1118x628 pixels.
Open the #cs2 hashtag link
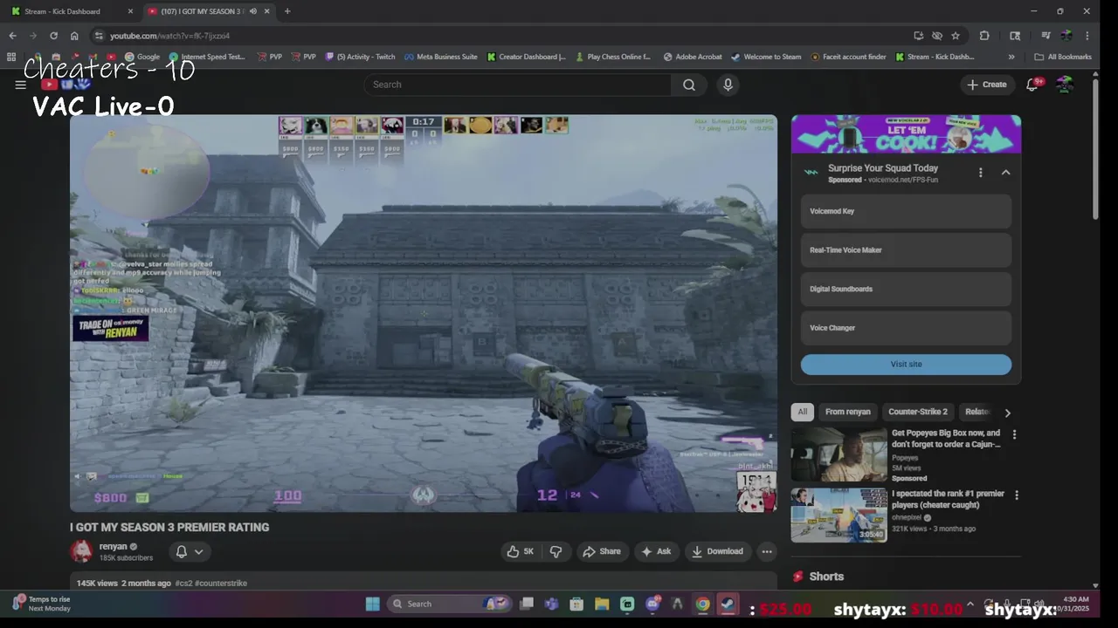[183, 583]
